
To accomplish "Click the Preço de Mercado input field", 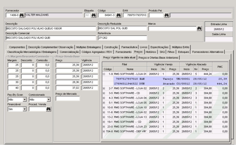I will click(68, 98).
